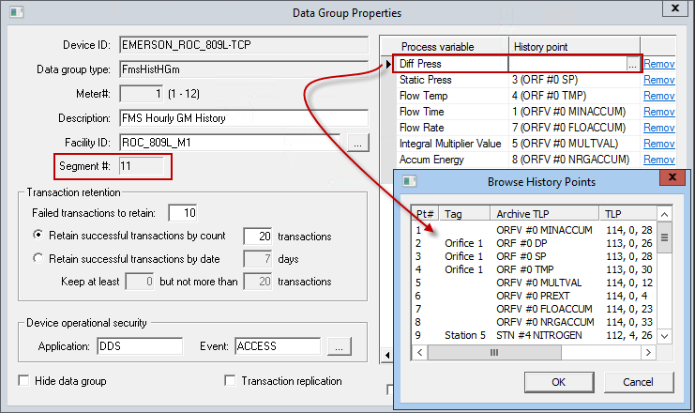Remove the Integral Multiplier Value row
The image size is (695, 413).
coord(659,144)
